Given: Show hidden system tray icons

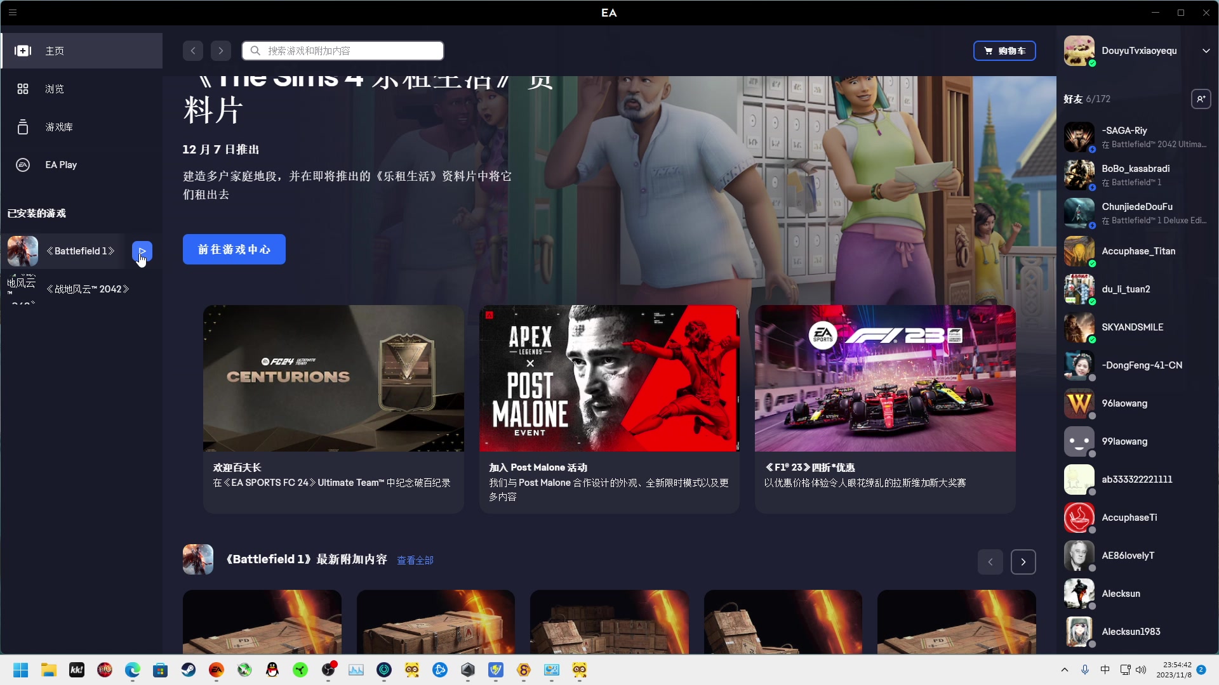Looking at the screenshot, I should pyautogui.click(x=1065, y=670).
